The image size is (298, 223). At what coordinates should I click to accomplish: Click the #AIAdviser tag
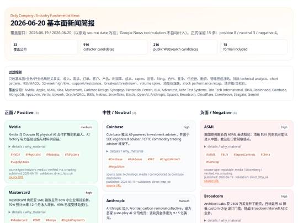tap(135, 159)
